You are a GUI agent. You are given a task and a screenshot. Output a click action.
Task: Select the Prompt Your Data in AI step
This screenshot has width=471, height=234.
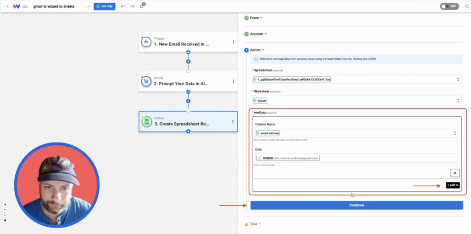click(x=188, y=81)
